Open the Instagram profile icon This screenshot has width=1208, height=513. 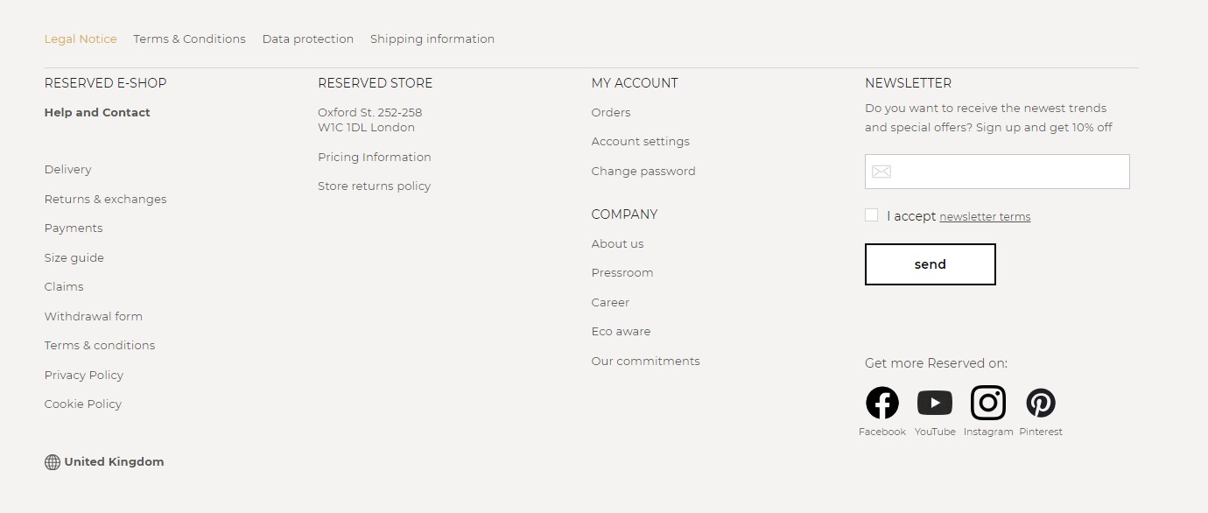point(988,402)
